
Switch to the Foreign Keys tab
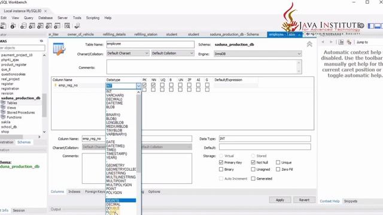click(95, 192)
